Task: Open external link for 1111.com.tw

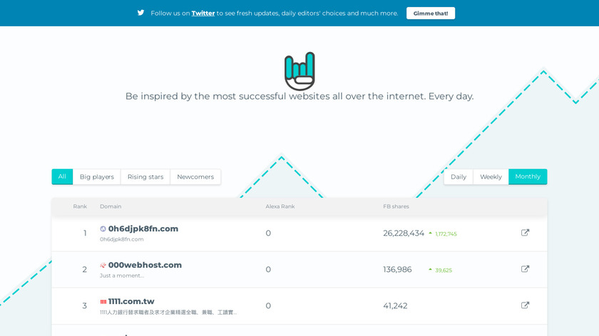Action: (x=526, y=305)
